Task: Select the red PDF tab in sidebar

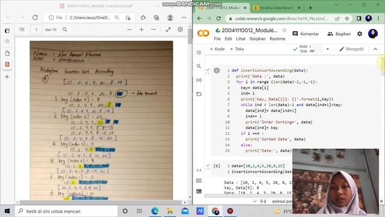Action: 7,64
